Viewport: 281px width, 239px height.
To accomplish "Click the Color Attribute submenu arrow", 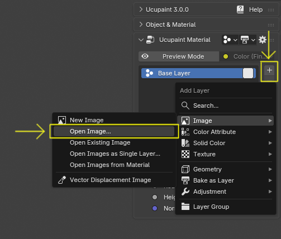I will (270, 132).
